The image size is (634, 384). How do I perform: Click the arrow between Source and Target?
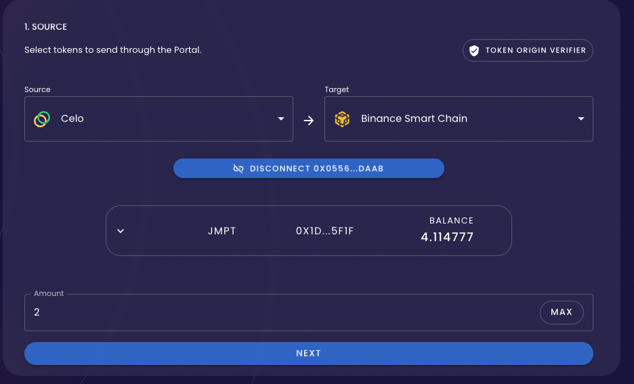309,121
